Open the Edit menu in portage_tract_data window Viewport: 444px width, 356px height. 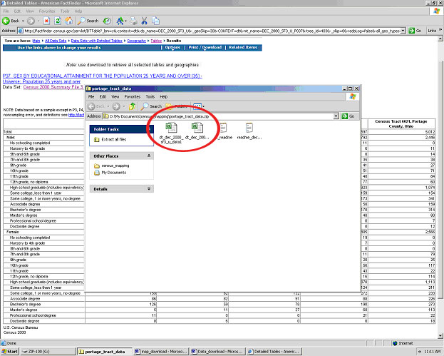point(103,96)
